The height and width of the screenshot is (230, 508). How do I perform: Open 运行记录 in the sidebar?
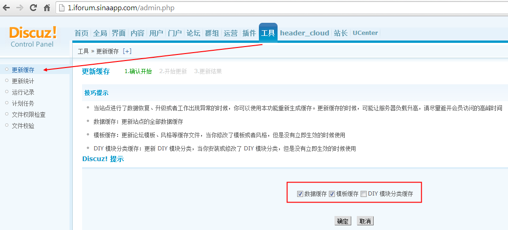(23, 92)
